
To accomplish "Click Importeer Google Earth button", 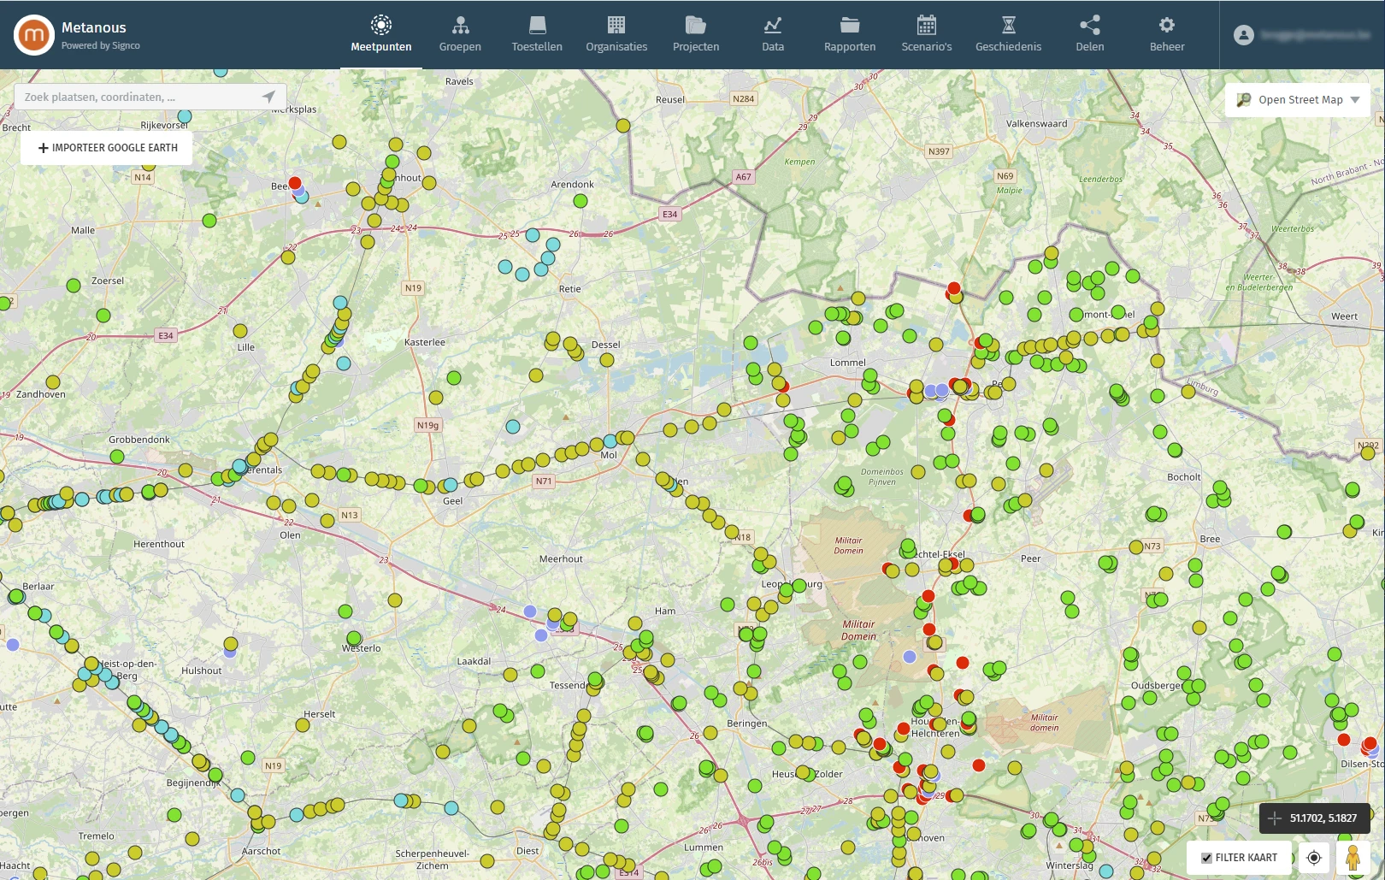I will pos(108,148).
